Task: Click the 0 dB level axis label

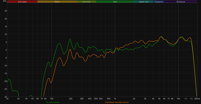Action: tap(6, 50)
